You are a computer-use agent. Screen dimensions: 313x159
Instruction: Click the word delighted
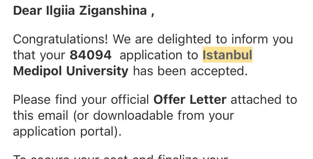(184, 39)
